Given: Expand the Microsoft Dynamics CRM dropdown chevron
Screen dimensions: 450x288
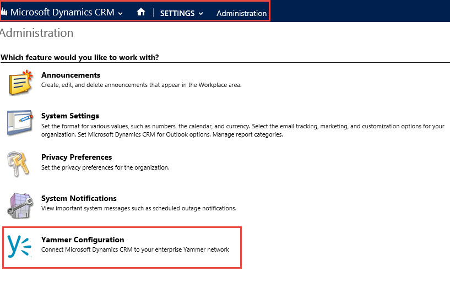Looking at the screenshot, I should click(121, 13).
